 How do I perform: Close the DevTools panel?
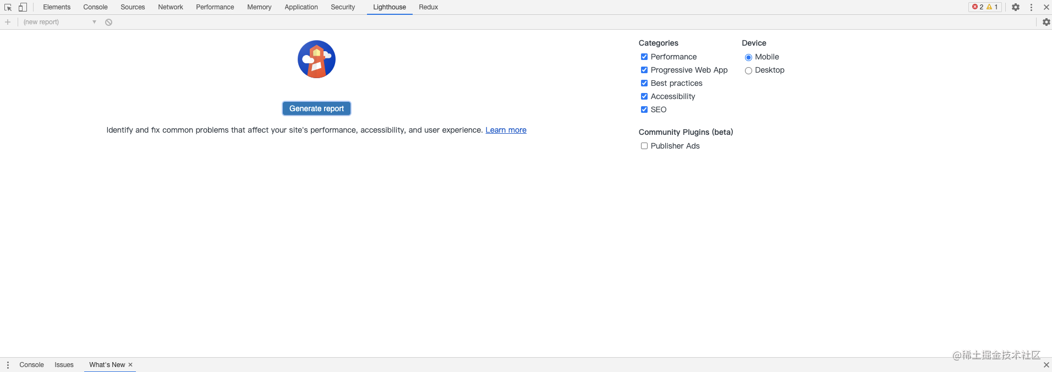pyautogui.click(x=1046, y=7)
